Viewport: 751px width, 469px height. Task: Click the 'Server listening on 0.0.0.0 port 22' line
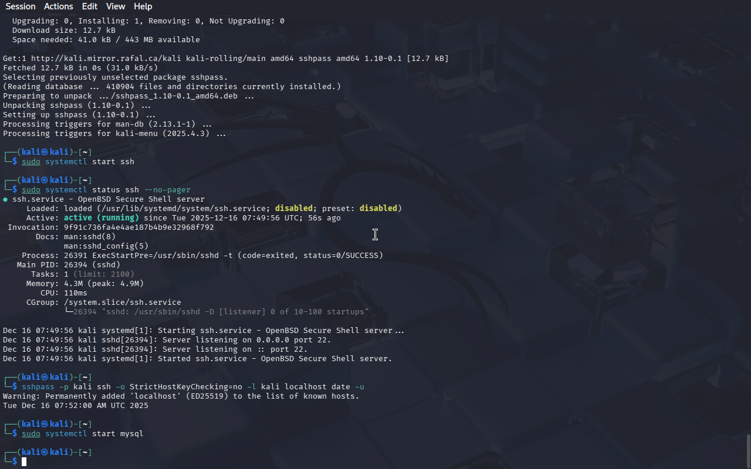point(167,339)
